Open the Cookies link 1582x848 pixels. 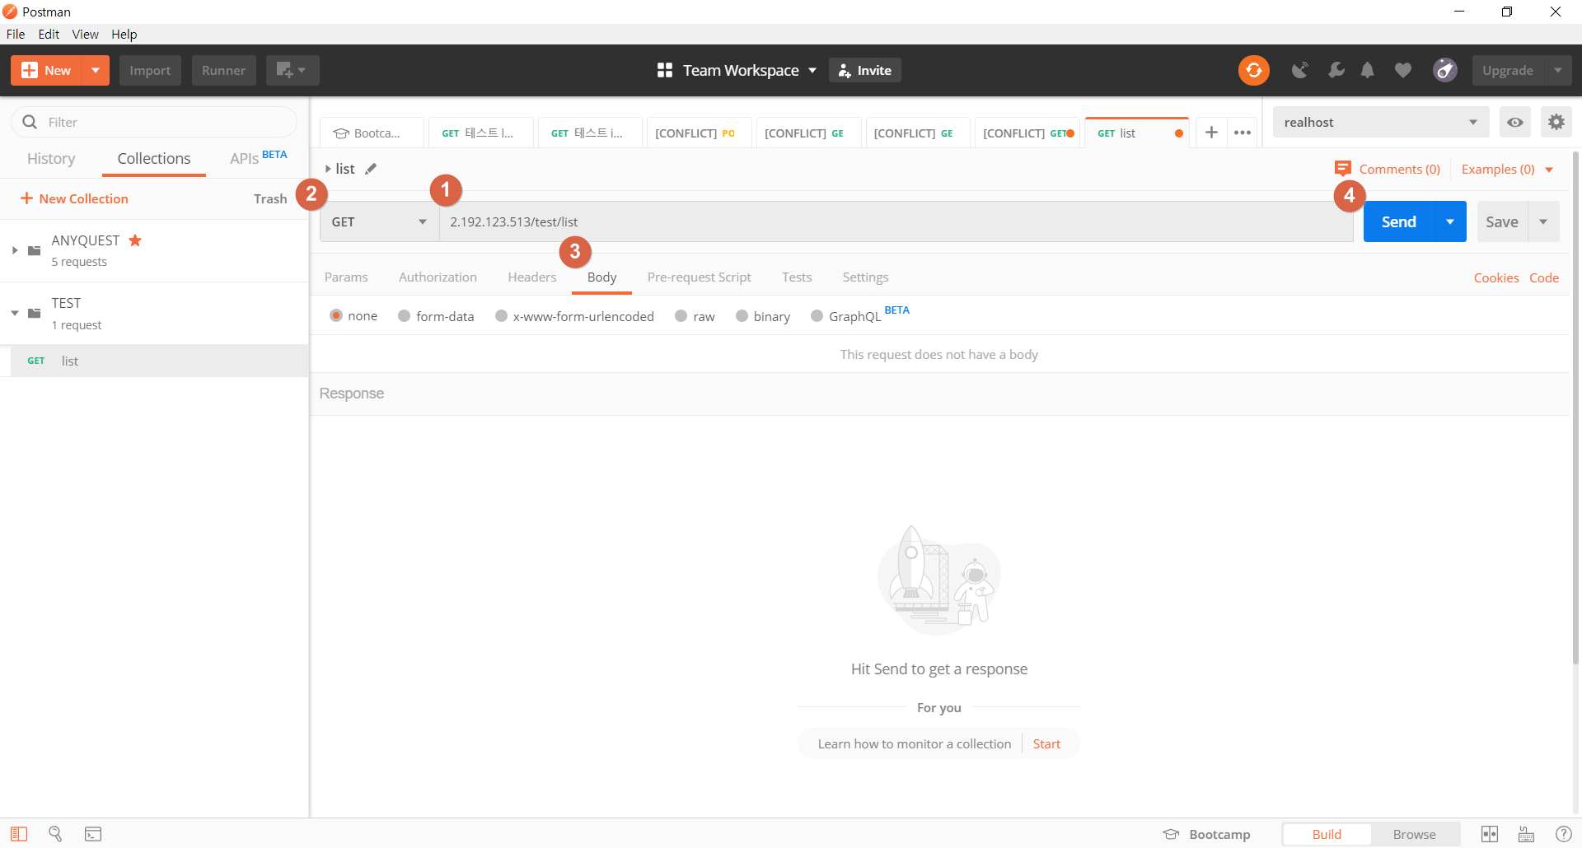pyautogui.click(x=1496, y=277)
